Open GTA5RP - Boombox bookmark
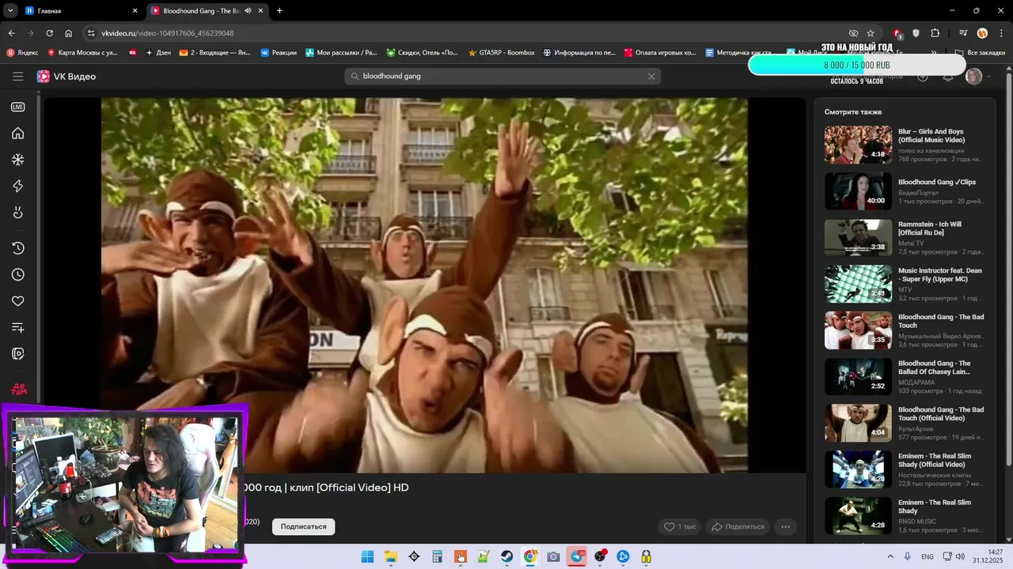The width and height of the screenshot is (1013, 569). (x=501, y=53)
